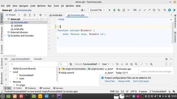Toggle Bookmarks side tool window

point(2,78)
